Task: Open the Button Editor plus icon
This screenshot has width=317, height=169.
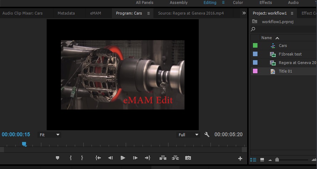Action: (x=240, y=158)
